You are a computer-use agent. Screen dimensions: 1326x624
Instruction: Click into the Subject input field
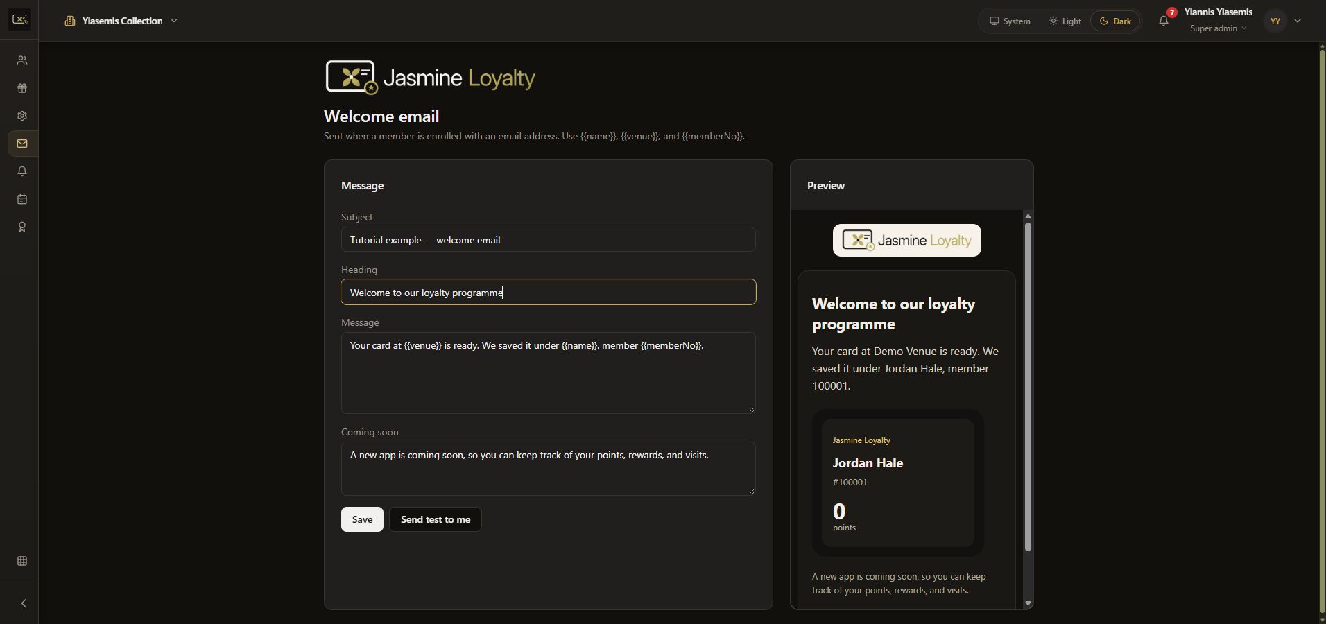tap(548, 239)
